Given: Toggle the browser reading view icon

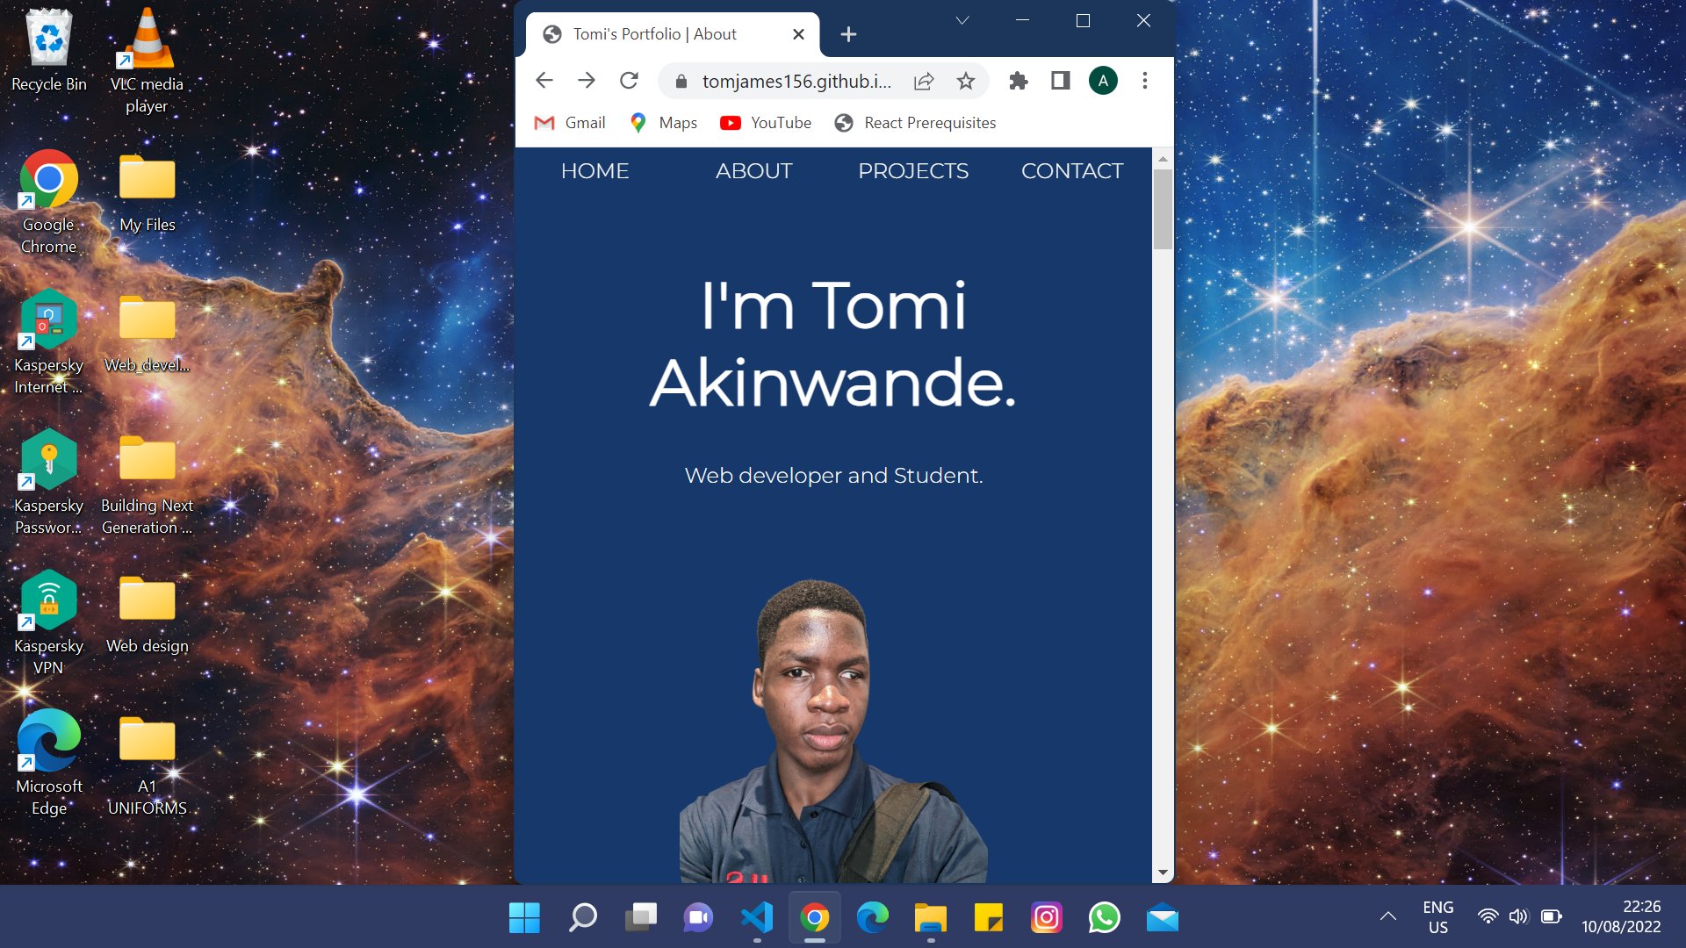Looking at the screenshot, I should 1060,80.
